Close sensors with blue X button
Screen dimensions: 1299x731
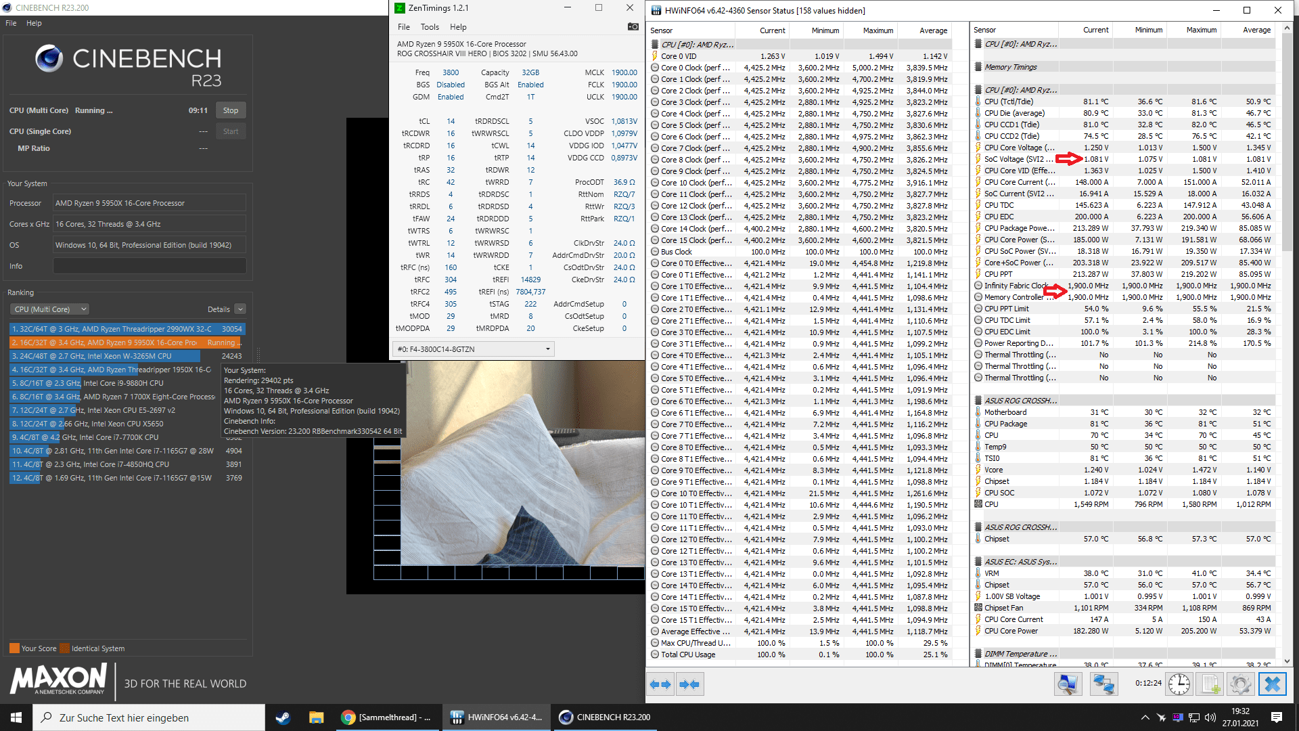[x=1272, y=684]
